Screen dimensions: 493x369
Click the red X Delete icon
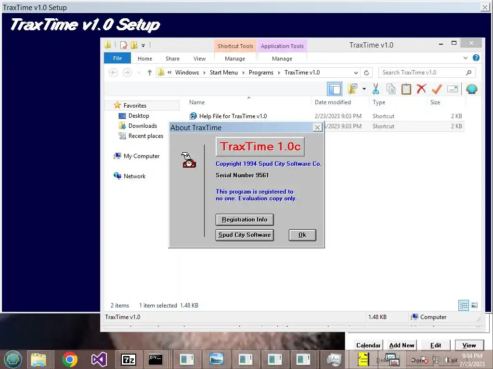(421, 89)
